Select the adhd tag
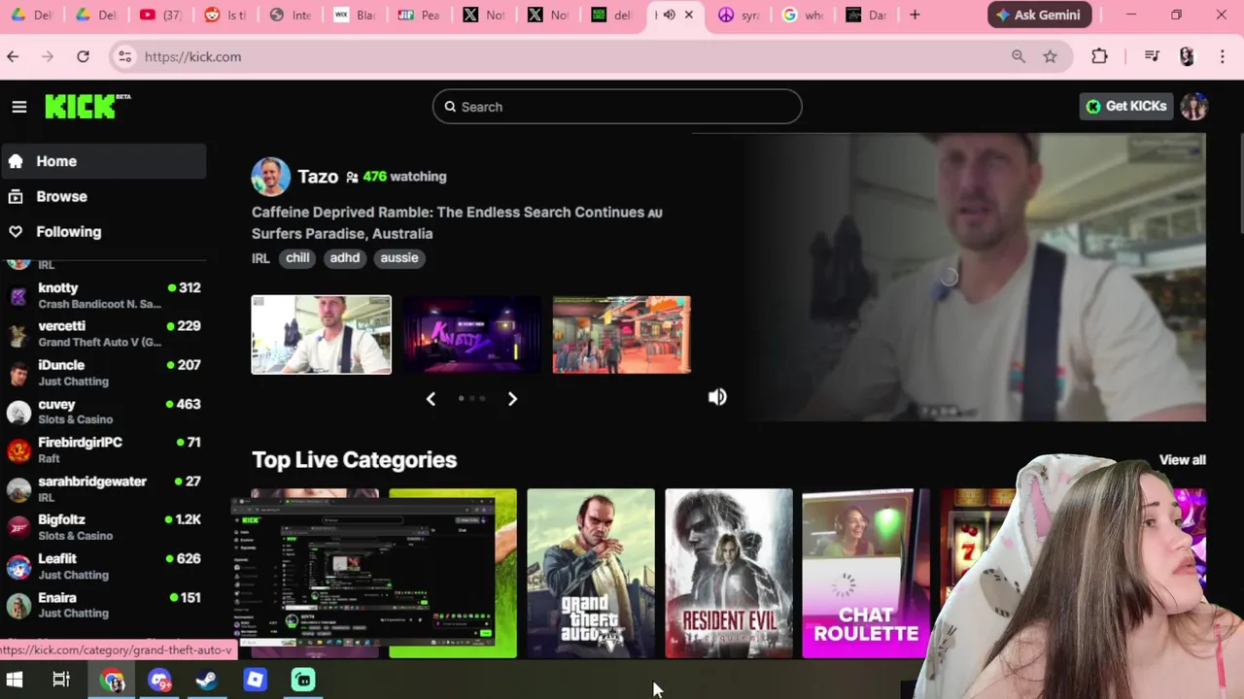 click(345, 257)
